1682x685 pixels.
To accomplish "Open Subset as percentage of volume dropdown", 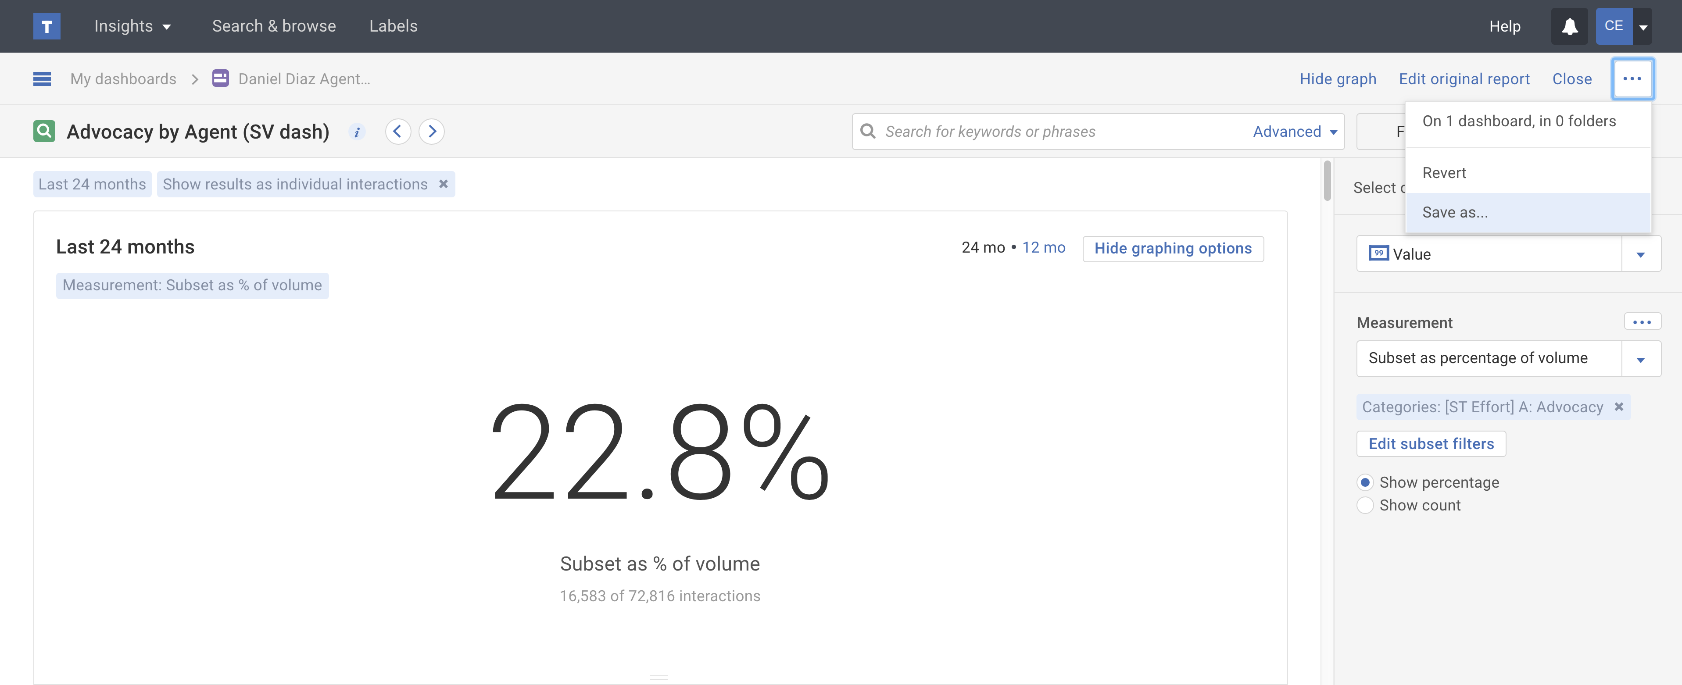I will [x=1640, y=358].
